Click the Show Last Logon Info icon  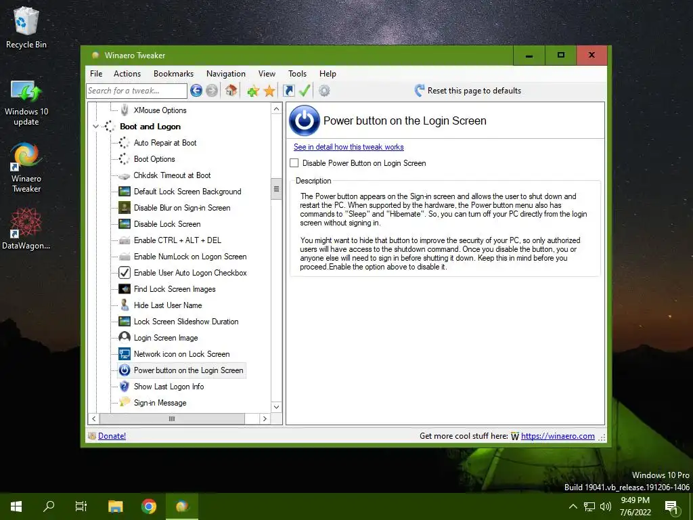click(x=125, y=386)
